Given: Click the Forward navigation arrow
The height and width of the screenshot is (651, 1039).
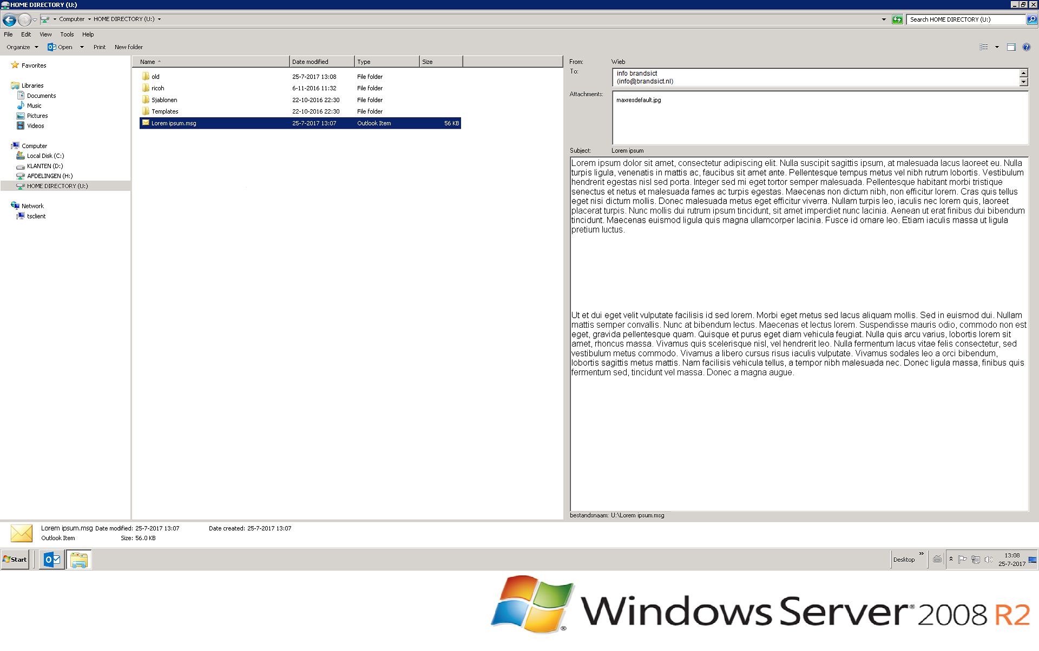Looking at the screenshot, I should [24, 19].
